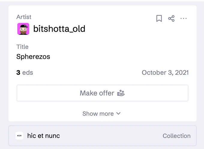This screenshot has height=149, width=204.
Task: Expand details with the Show more chevron
Action: (118, 113)
